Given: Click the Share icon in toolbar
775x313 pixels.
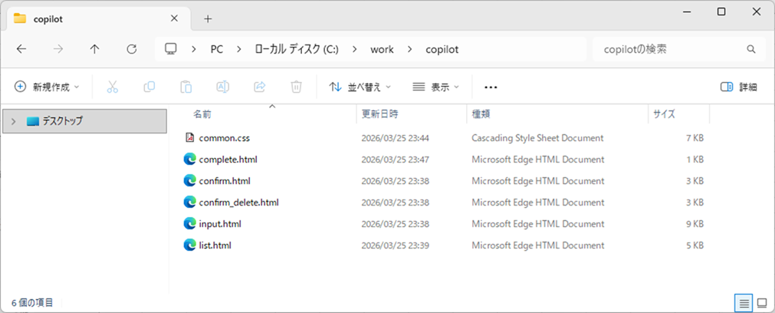Looking at the screenshot, I should tap(260, 87).
